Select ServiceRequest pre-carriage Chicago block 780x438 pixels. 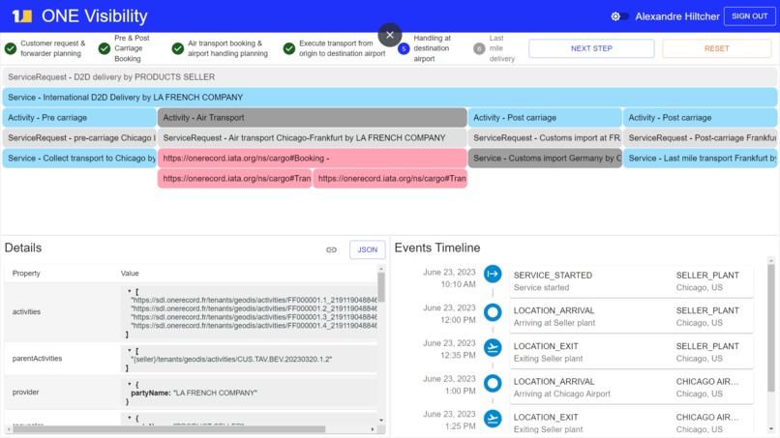[x=79, y=137]
